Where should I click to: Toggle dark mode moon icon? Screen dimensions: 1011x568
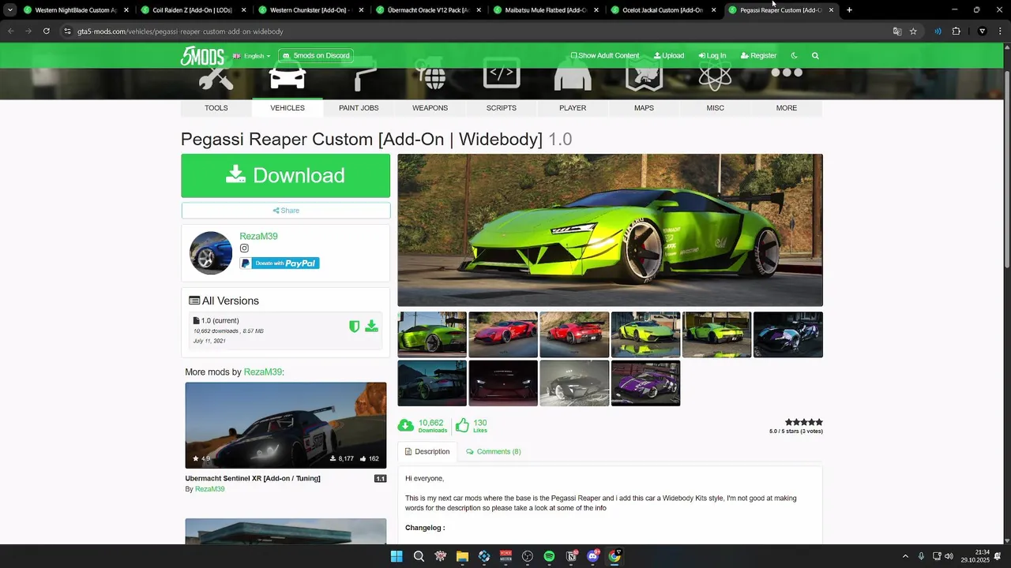[x=794, y=55]
